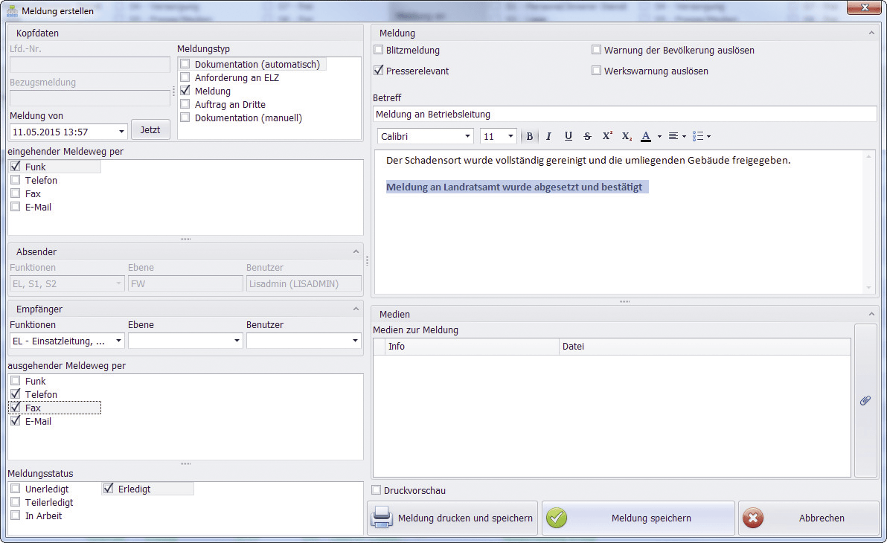Click the Meldung speichern button

click(638, 518)
